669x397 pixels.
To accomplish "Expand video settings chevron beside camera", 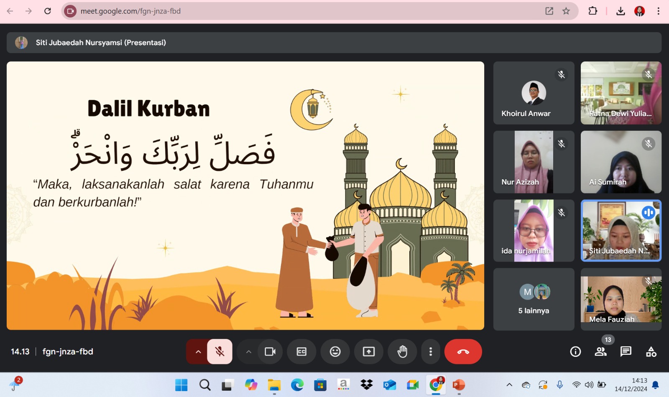I will pos(249,351).
